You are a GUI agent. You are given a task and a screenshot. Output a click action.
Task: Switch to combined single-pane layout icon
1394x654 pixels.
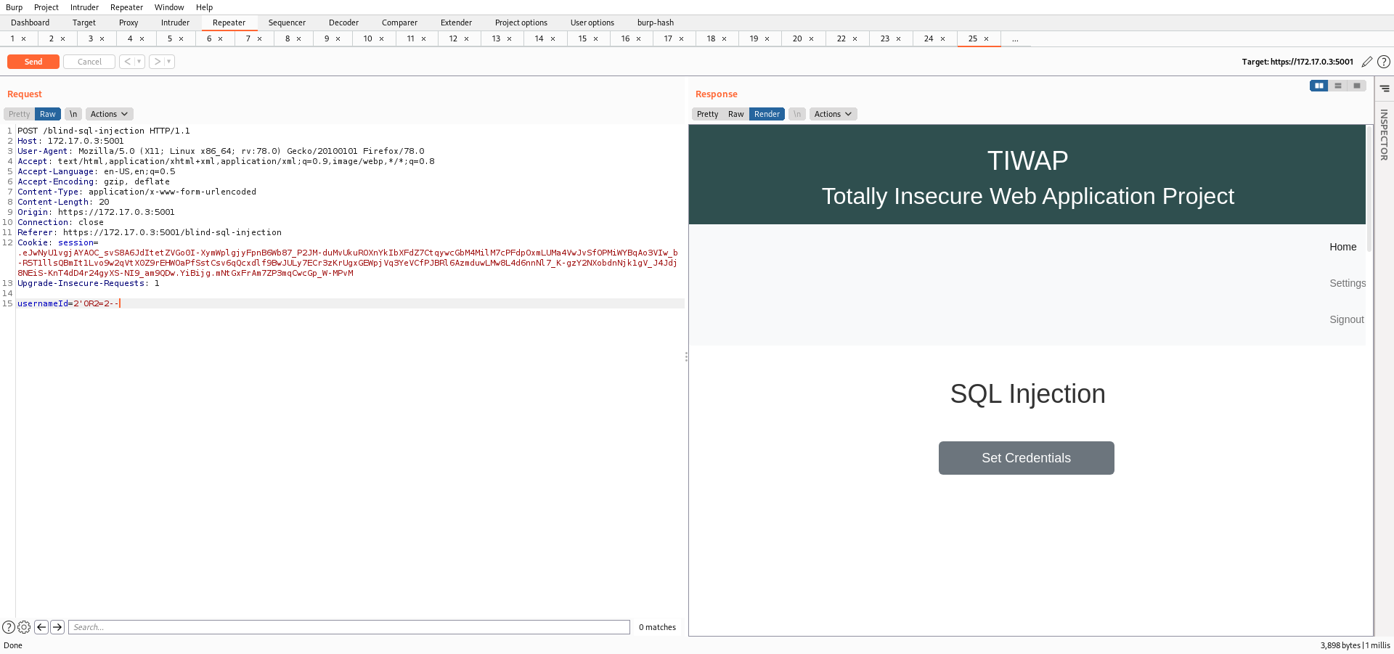(1356, 86)
